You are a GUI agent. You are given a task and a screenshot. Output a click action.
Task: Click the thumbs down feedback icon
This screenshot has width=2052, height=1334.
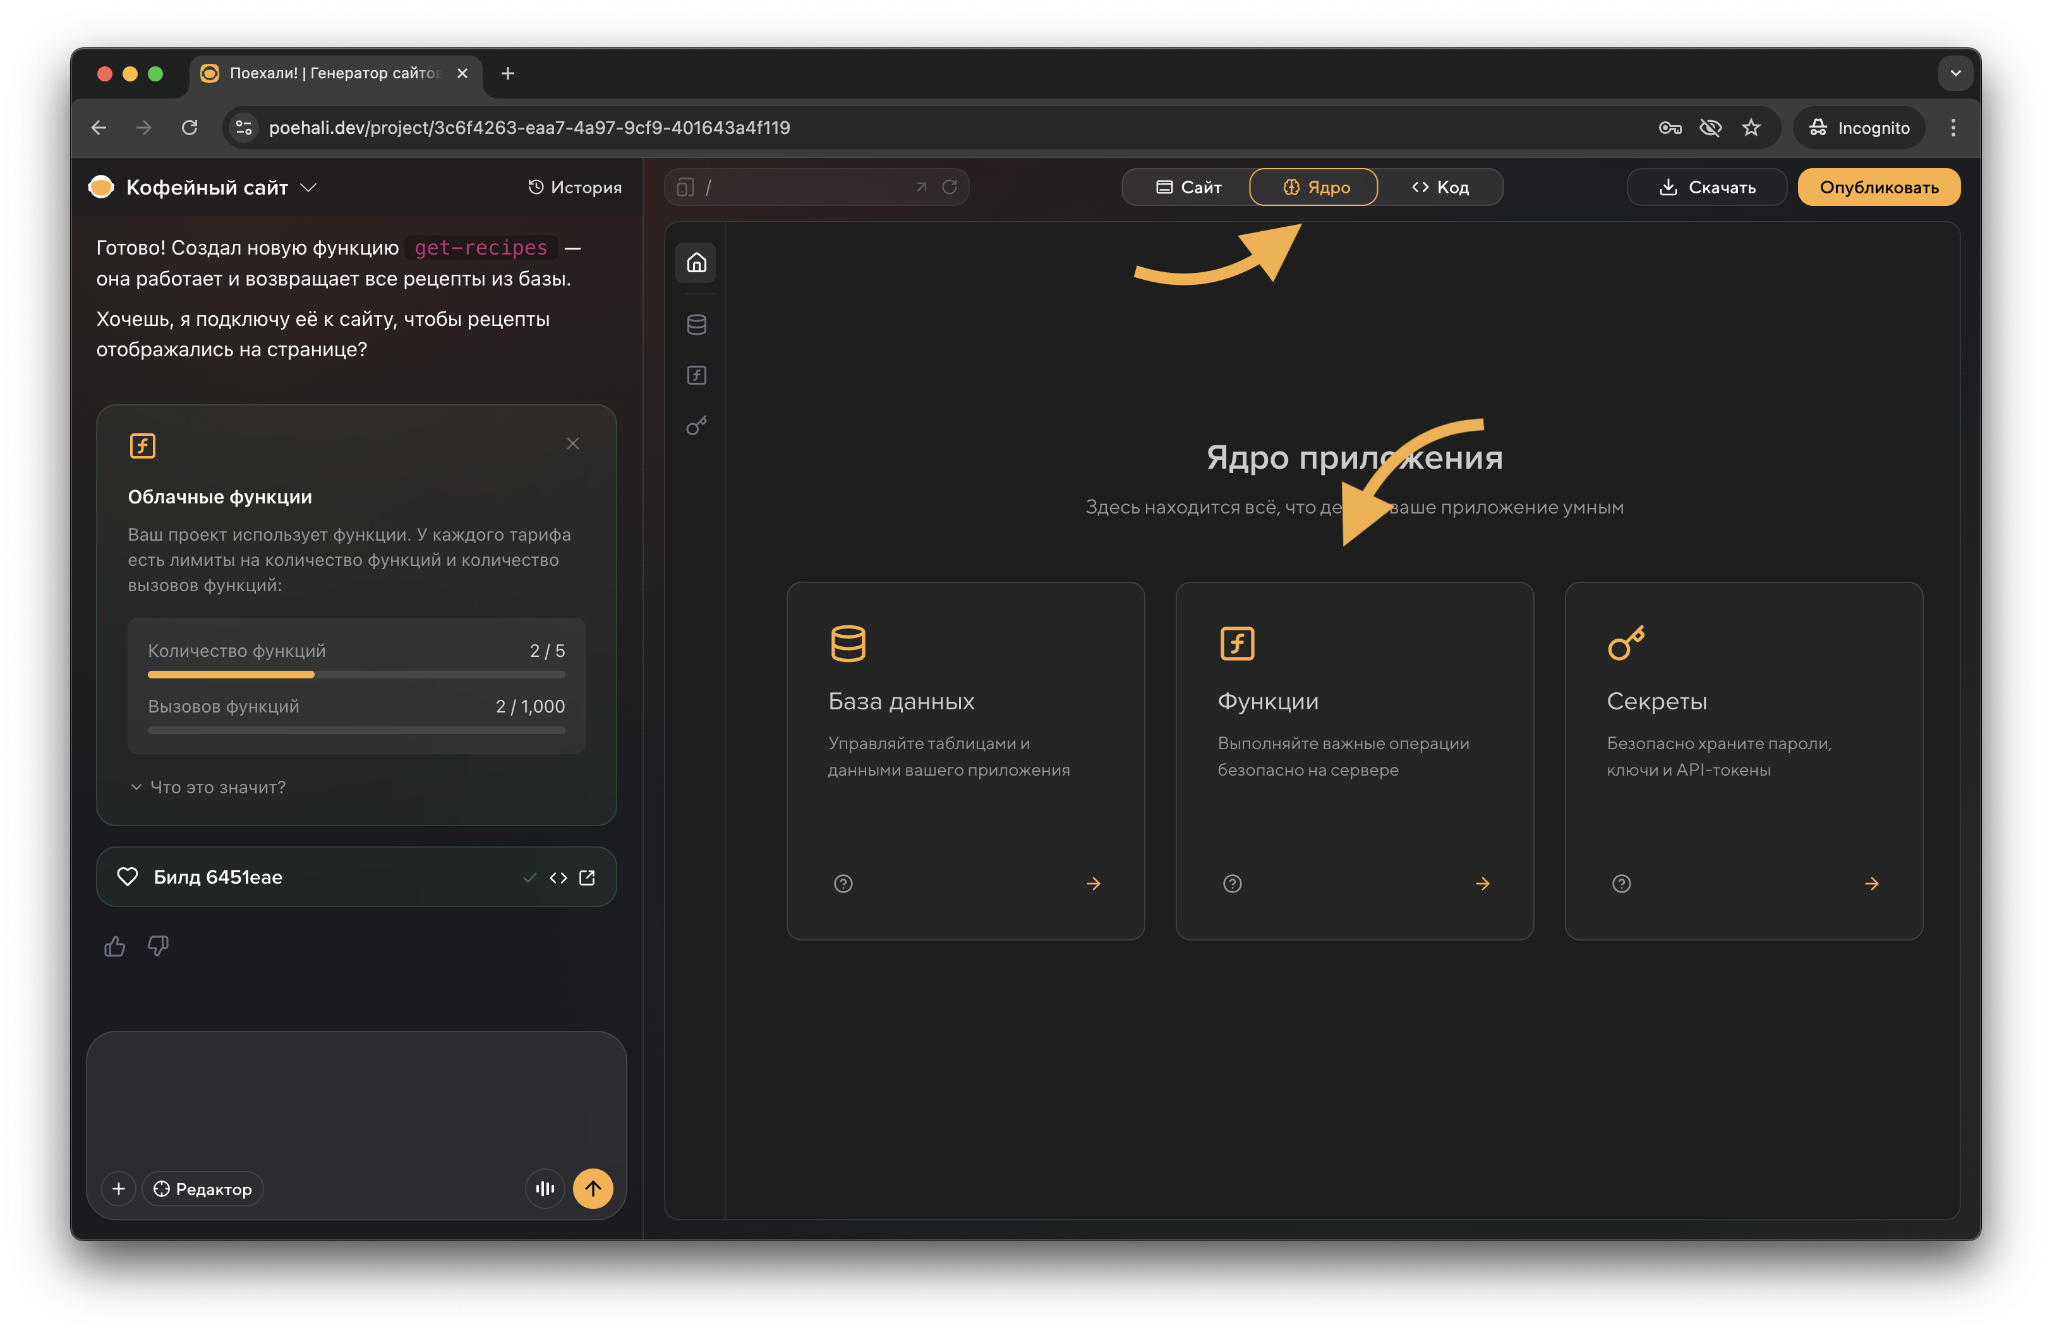[x=158, y=946]
